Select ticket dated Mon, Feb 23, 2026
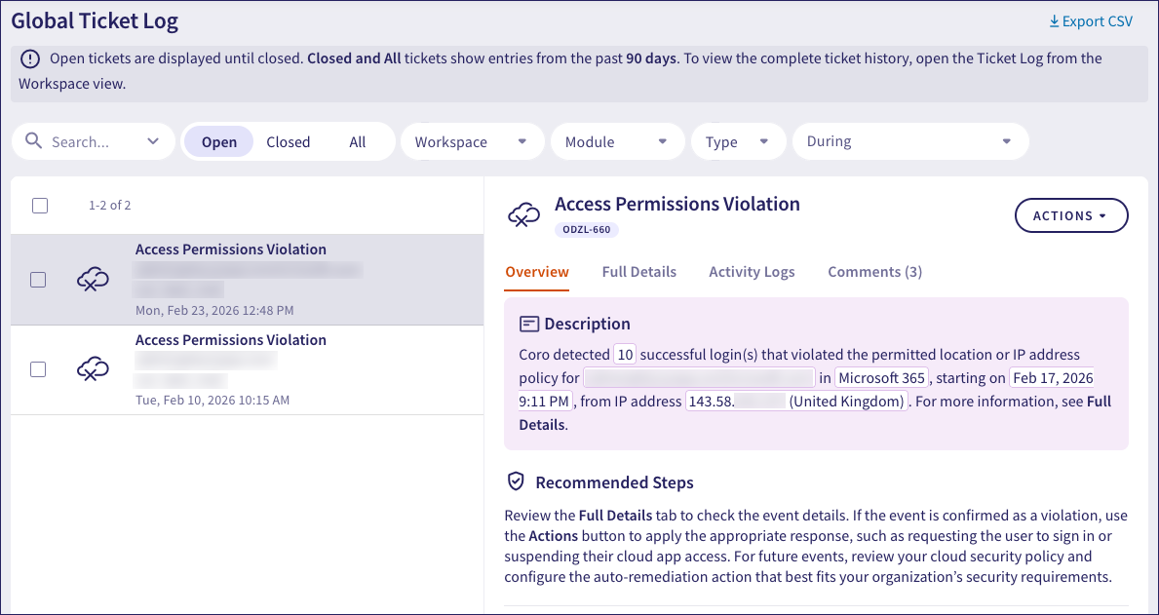Screen dimensions: 1159x615 click(x=247, y=280)
